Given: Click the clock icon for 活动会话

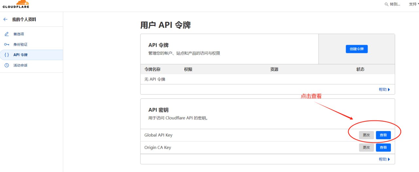Looking at the screenshot, I should click(7, 65).
